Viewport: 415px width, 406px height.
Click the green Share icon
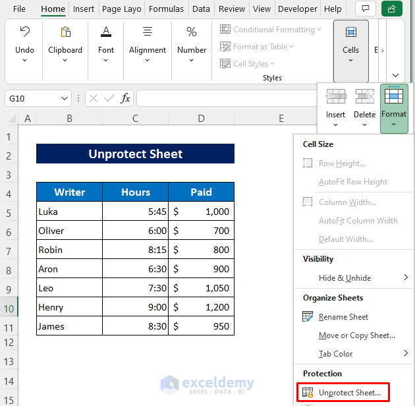point(392,9)
